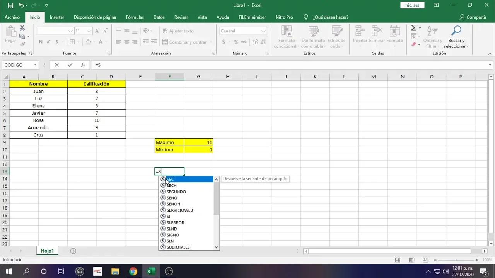495x278 pixels.
Task: Open the General number format dropdown
Action: (264, 31)
